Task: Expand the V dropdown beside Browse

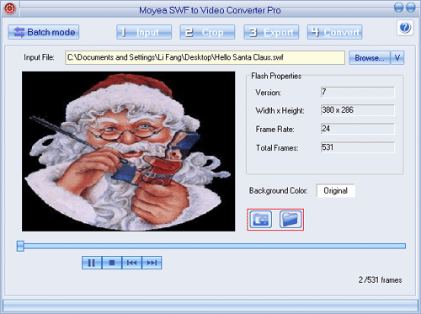Action: pyautogui.click(x=397, y=58)
